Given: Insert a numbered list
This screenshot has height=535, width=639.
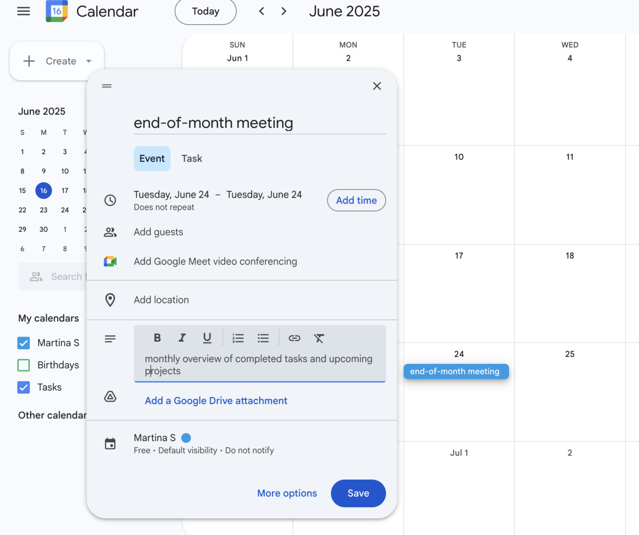Looking at the screenshot, I should point(238,338).
